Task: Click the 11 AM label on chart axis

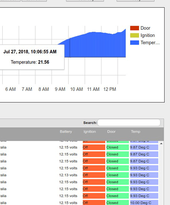Action: [93, 89]
